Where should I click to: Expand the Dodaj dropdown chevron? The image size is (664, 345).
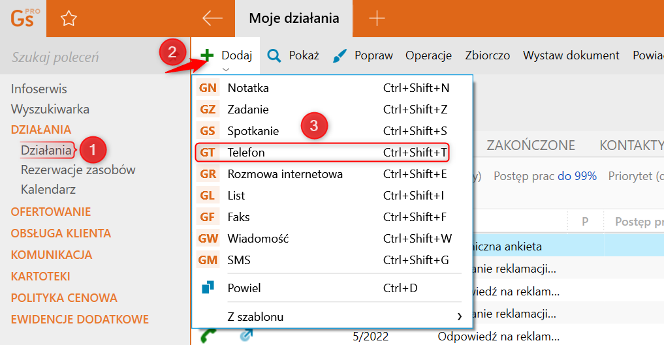225,68
